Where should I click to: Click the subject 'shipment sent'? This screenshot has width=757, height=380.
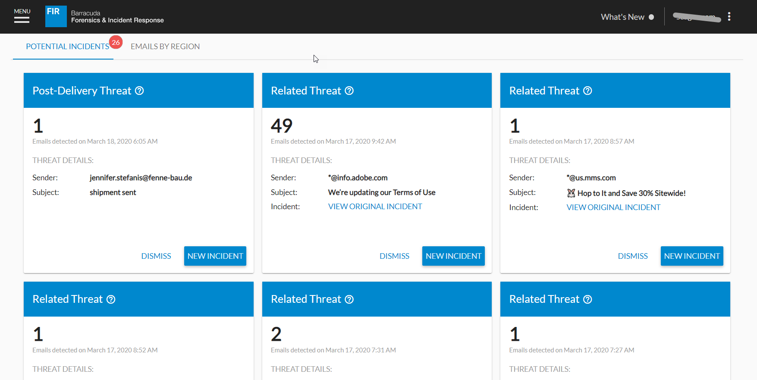113,192
